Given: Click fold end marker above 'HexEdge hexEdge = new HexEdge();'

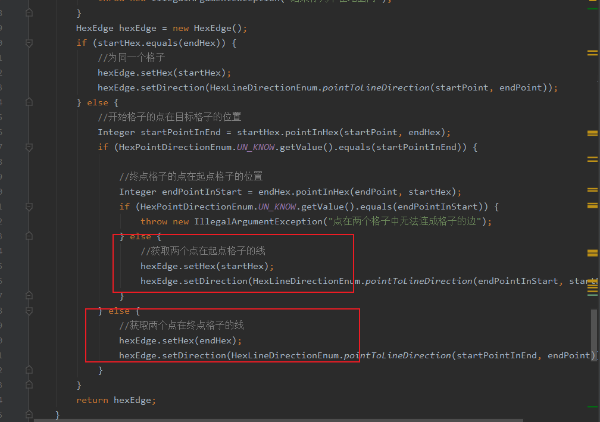Looking at the screenshot, I should (29, 13).
